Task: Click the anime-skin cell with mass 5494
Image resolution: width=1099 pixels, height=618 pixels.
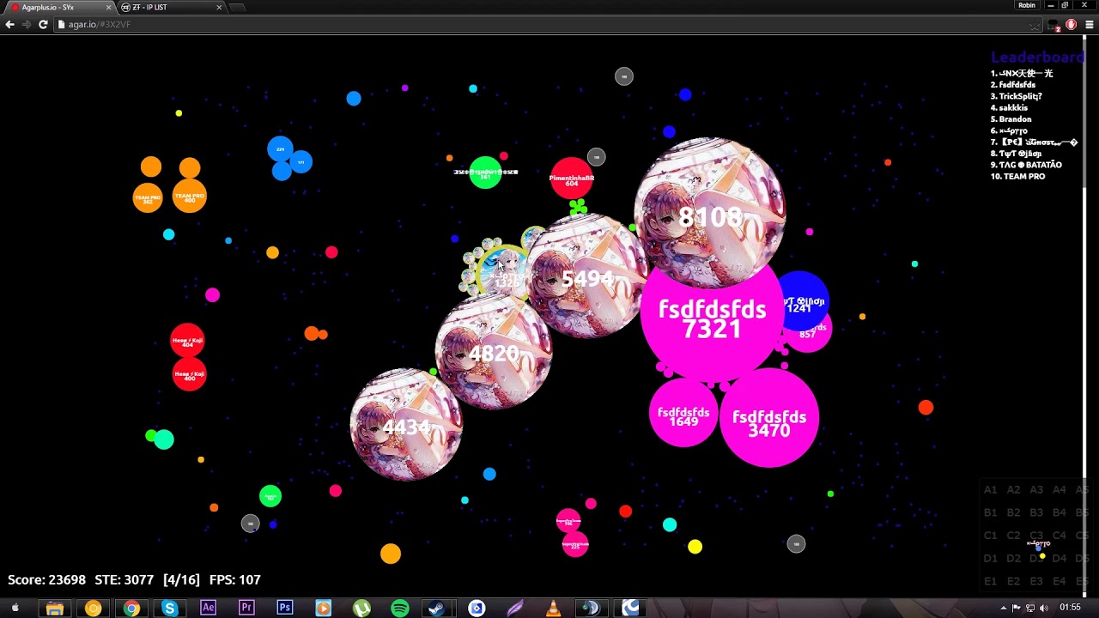Action: pyautogui.click(x=587, y=276)
